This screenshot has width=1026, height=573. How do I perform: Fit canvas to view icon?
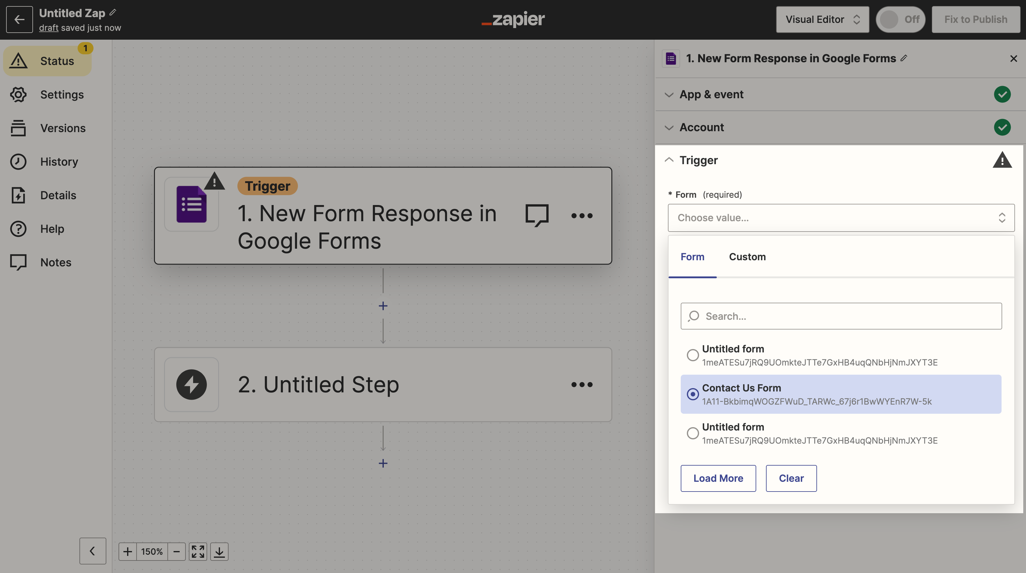point(198,552)
